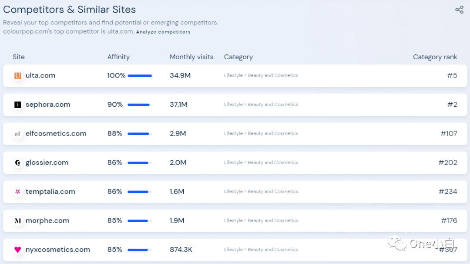The width and height of the screenshot is (470, 264).
Task: Click temptalia.com's affinity progress bar
Action: click(139, 191)
